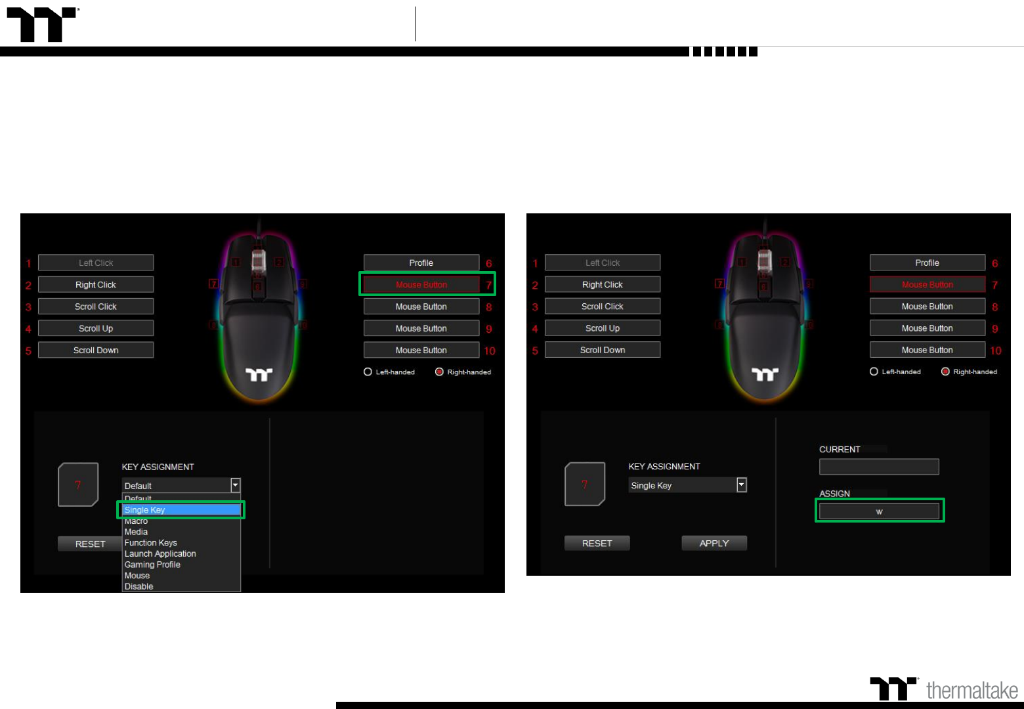This screenshot has width=1024, height=709.
Task: Click the thermaltake brand logo at bottom right
Action: point(944,689)
